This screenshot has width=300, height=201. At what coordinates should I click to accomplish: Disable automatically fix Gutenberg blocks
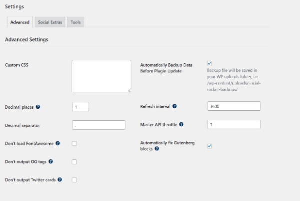pyautogui.click(x=209, y=146)
